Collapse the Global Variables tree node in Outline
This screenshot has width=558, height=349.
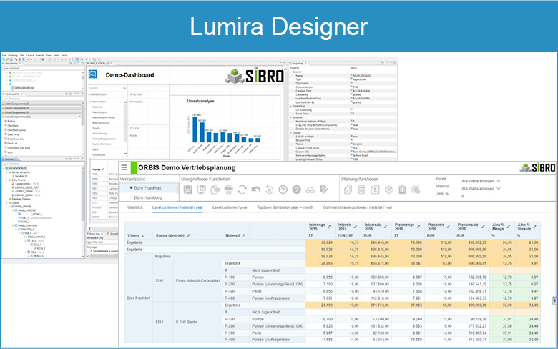(7, 172)
